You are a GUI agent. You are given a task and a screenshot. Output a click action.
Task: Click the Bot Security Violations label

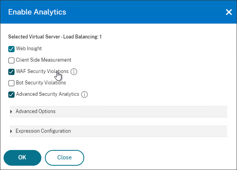tap(41, 82)
